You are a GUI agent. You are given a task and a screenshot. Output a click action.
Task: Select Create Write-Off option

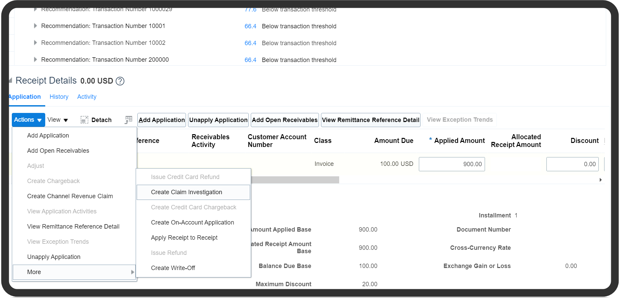click(x=173, y=268)
